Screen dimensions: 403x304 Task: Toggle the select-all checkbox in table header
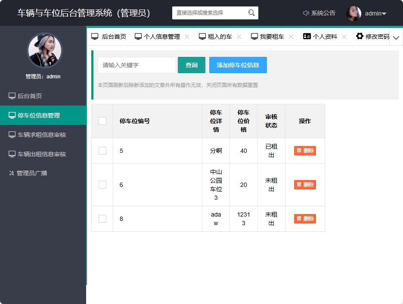coord(102,121)
